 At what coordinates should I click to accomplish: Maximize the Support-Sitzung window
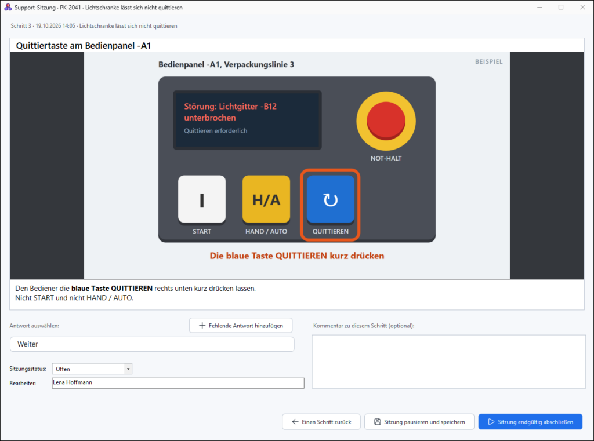click(561, 7)
